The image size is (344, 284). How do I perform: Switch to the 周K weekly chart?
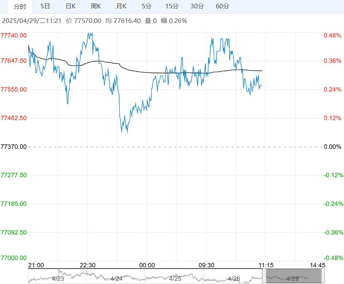coord(96,6)
